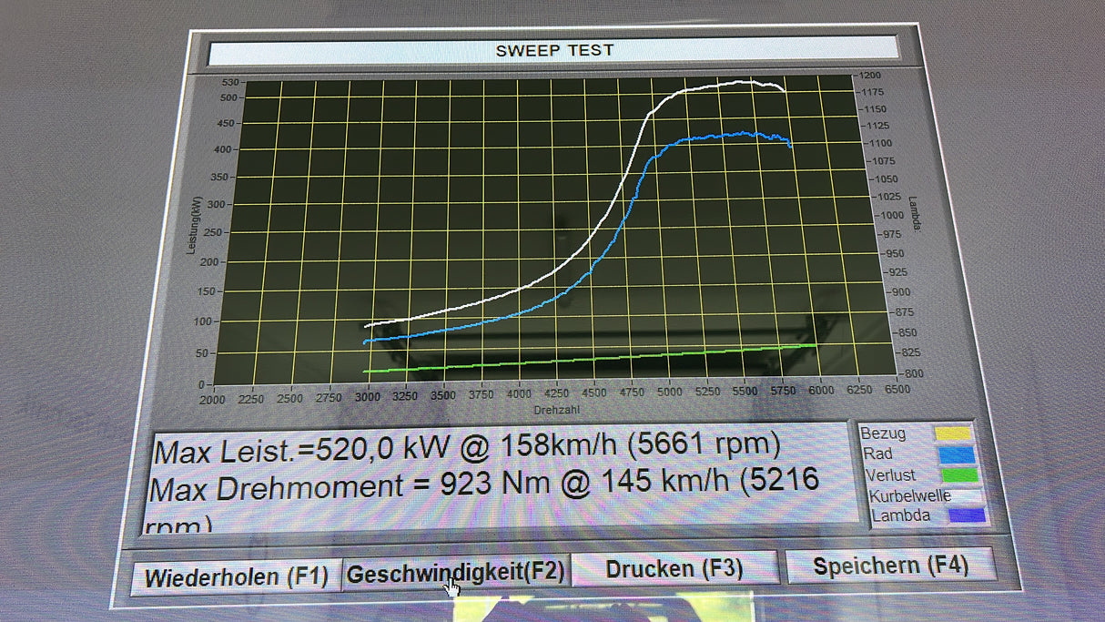This screenshot has width=1105, height=622.
Task: Select the green Verlust legend swatch
Action: [958, 475]
